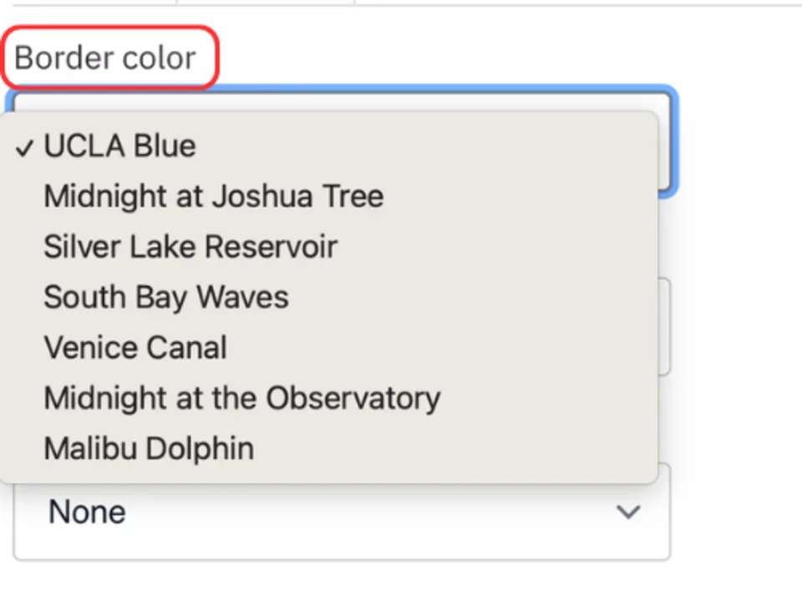The image size is (802, 602).
Task: Click the chevron arrow on None dropdown
Action: (x=627, y=512)
